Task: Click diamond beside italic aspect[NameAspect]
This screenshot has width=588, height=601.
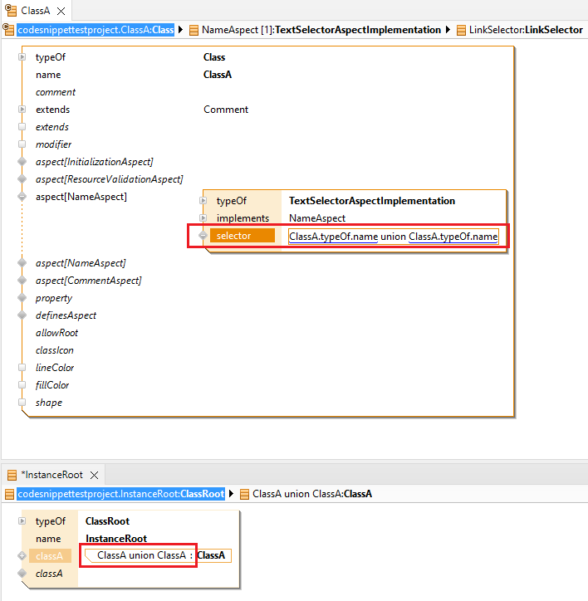Action: 22,263
